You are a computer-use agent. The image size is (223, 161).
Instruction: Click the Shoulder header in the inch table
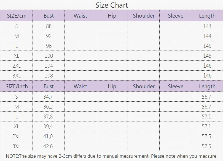click(144, 86)
